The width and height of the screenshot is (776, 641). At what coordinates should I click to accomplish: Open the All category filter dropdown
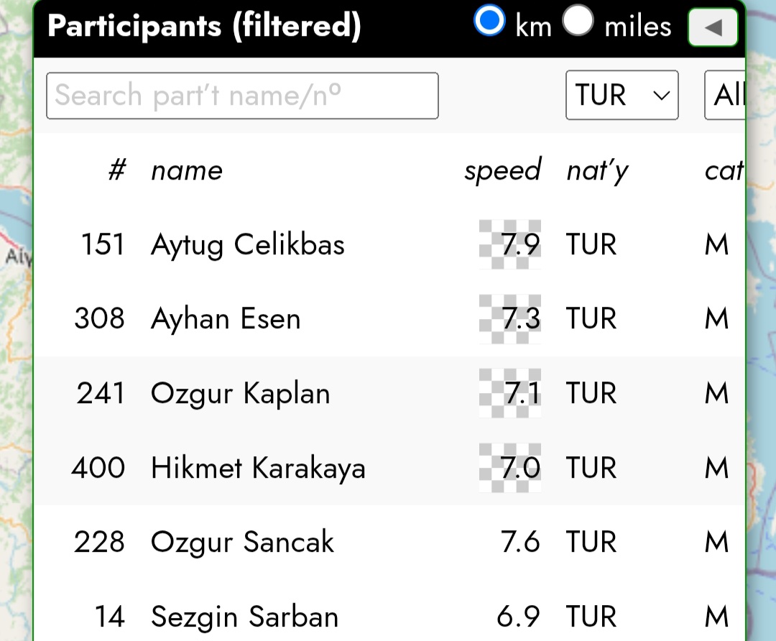(x=726, y=95)
